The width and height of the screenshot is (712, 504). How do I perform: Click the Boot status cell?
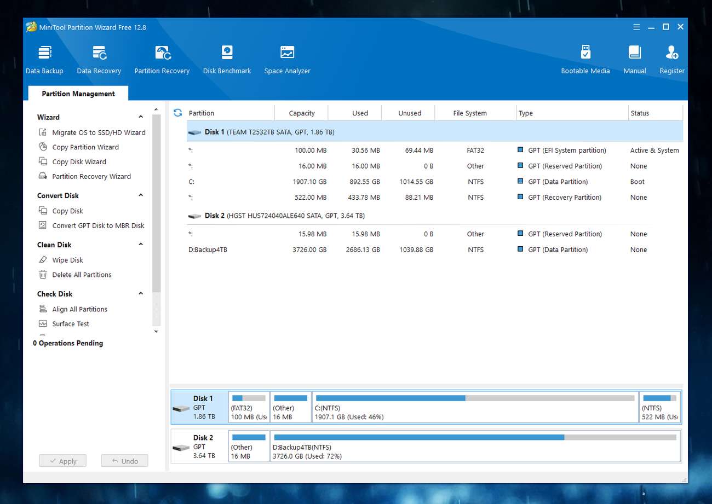638,182
